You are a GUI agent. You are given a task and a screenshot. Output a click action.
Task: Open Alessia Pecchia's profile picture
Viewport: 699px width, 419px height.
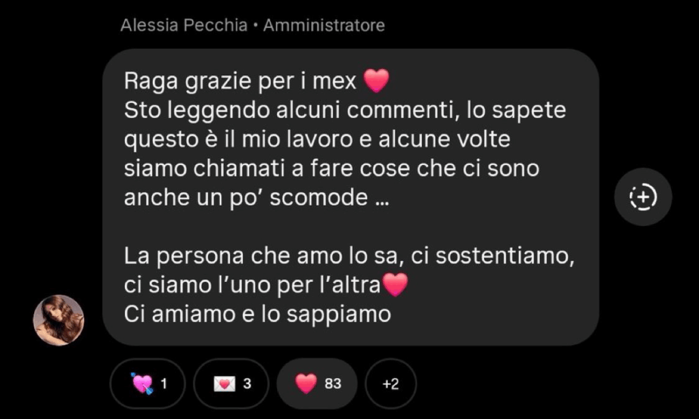[x=59, y=320]
